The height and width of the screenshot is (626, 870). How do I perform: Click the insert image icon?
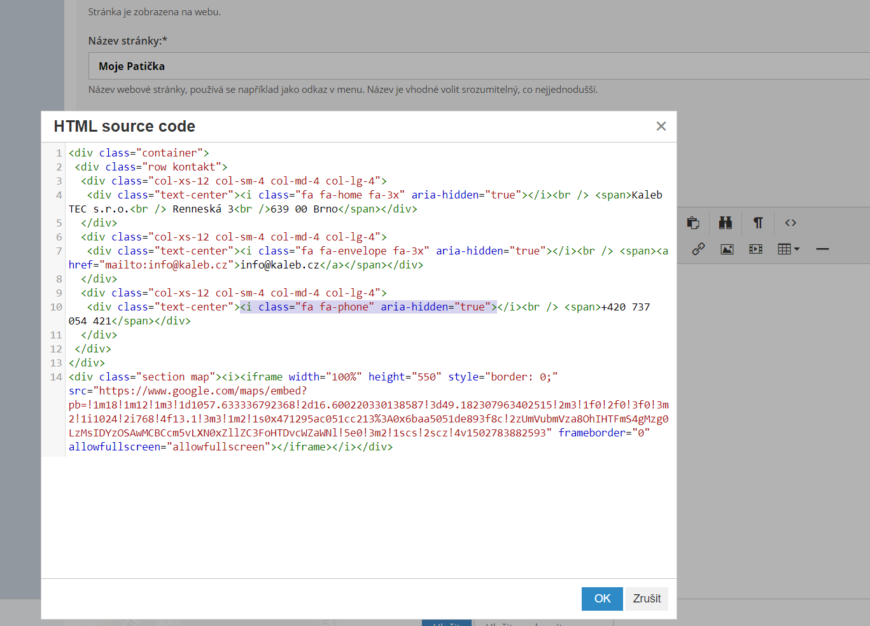pos(727,249)
